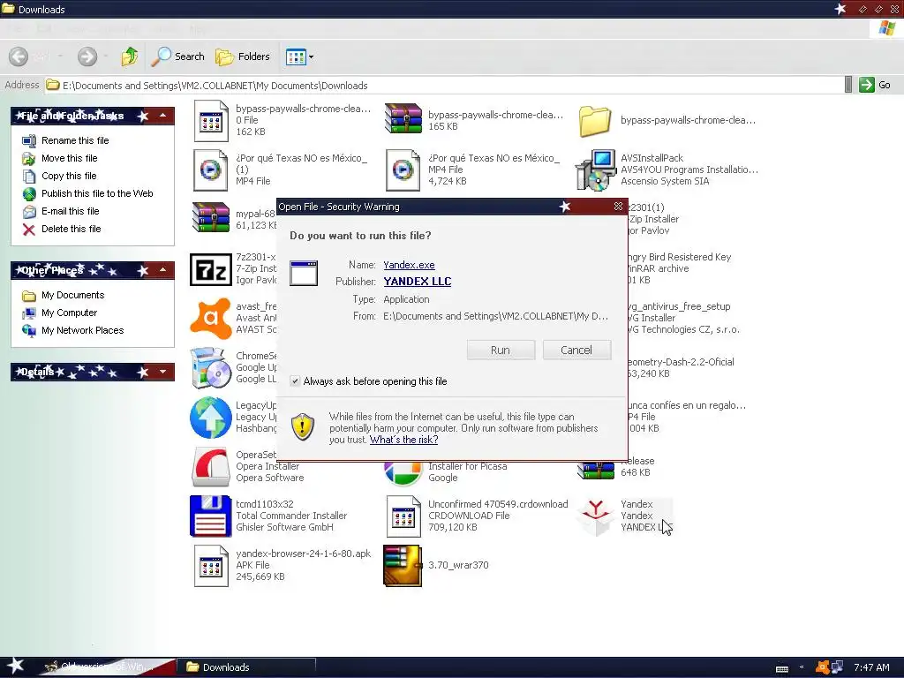The height and width of the screenshot is (678, 904).
Task: Select Unconfirmed 470549.crdownload file icon
Action: tap(403, 516)
